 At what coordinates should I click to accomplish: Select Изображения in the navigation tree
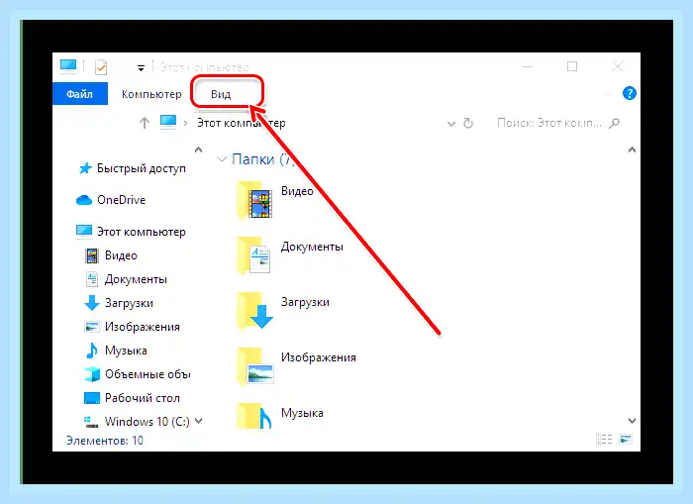[142, 327]
